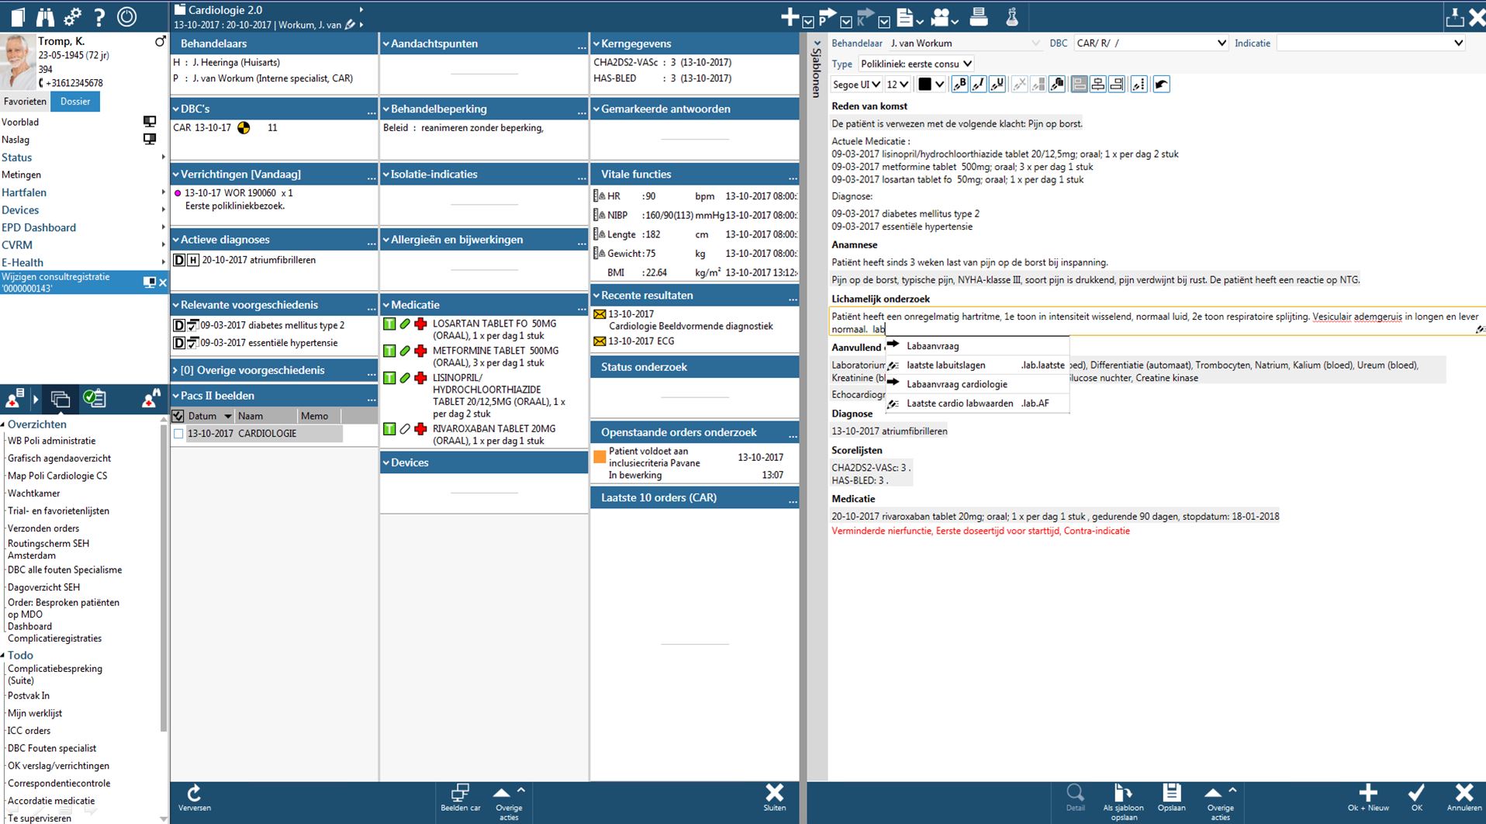This screenshot has height=824, width=1486.
Task: Apply bold formatting in consult editor
Action: click(959, 85)
